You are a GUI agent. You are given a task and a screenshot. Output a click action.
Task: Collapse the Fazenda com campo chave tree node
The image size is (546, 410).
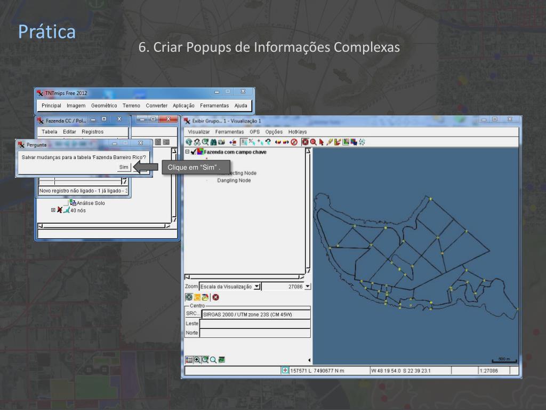pyautogui.click(x=187, y=152)
